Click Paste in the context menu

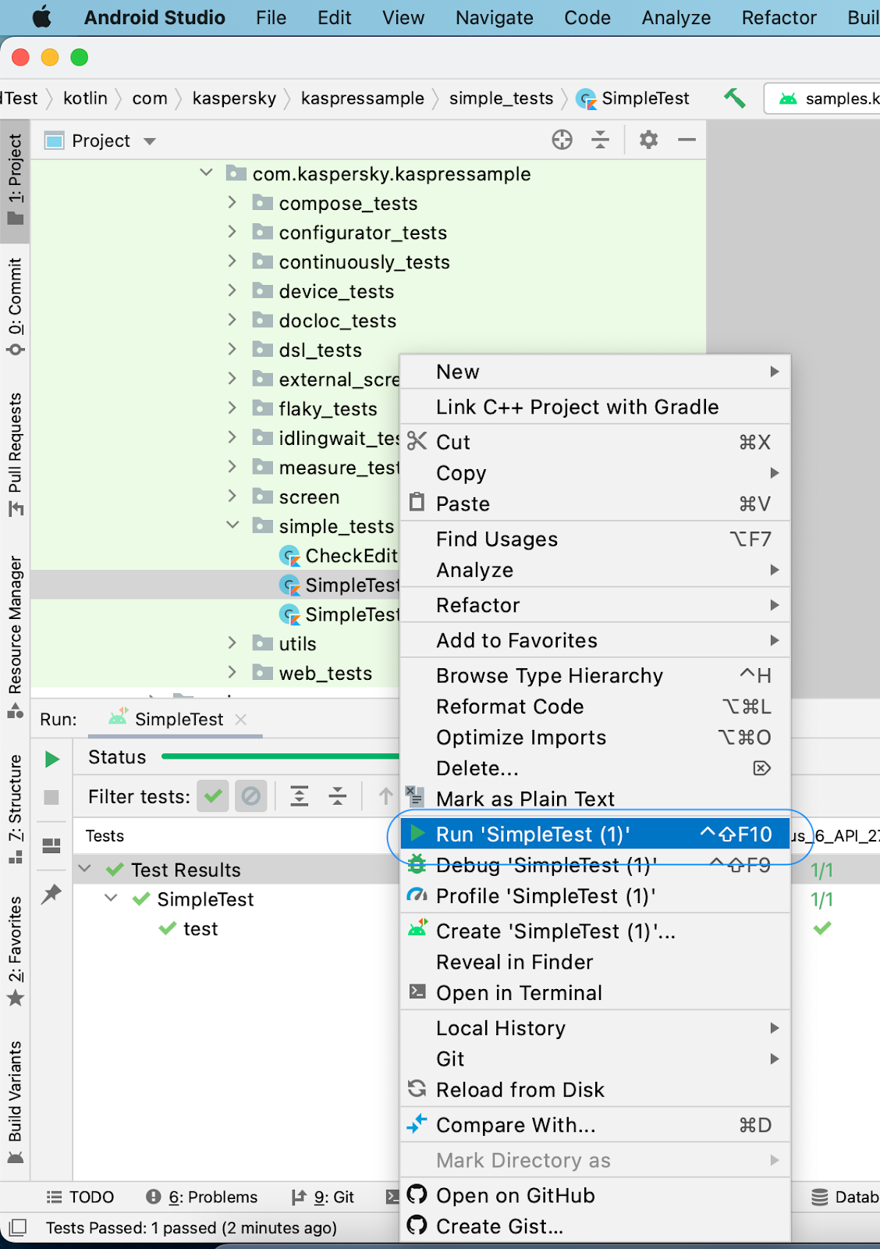[x=595, y=504]
